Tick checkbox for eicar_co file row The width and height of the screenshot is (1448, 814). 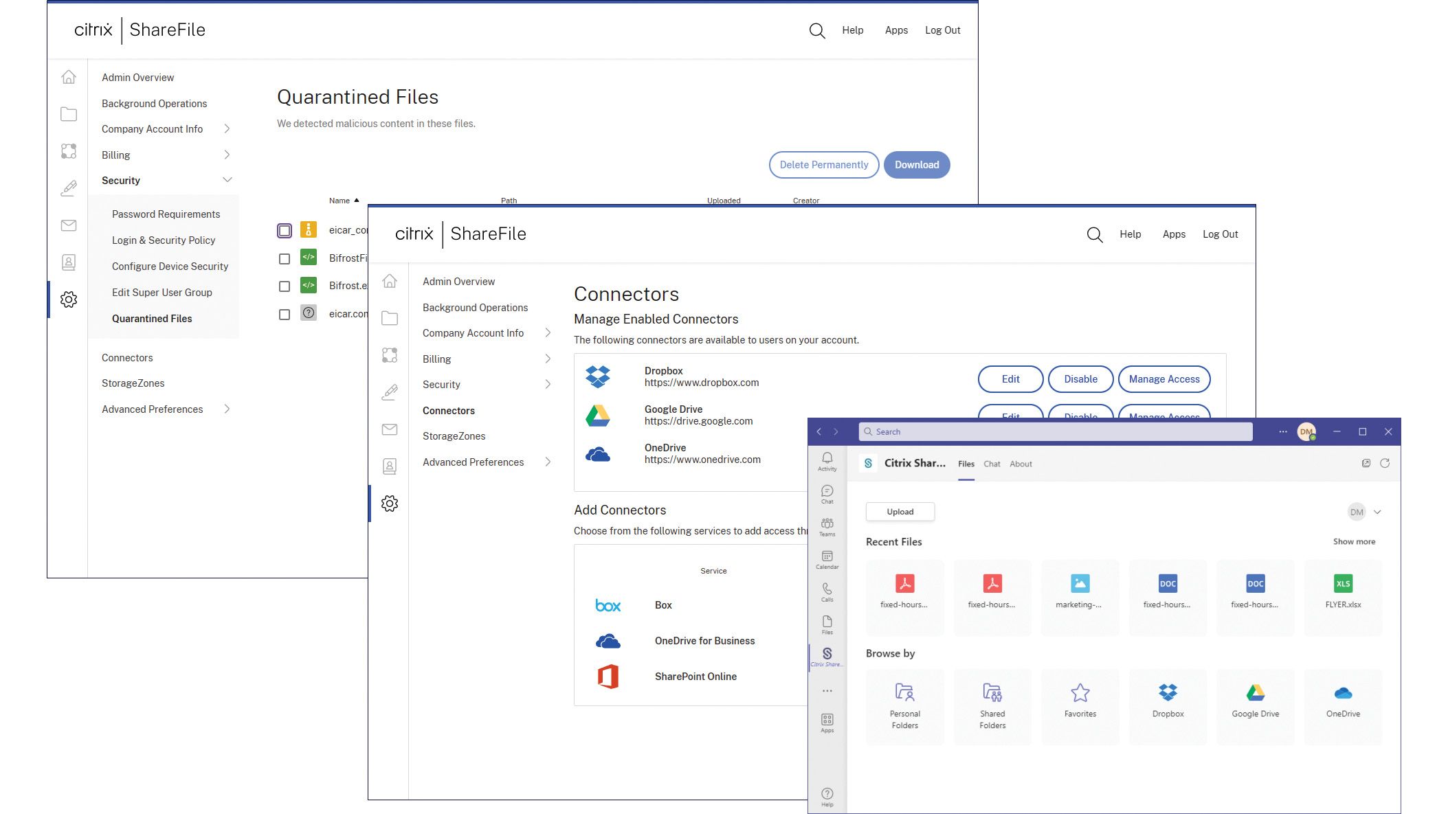(x=285, y=231)
